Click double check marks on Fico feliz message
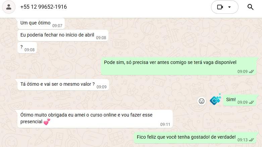The height and width of the screenshot is (147, 262). [x=251, y=140]
